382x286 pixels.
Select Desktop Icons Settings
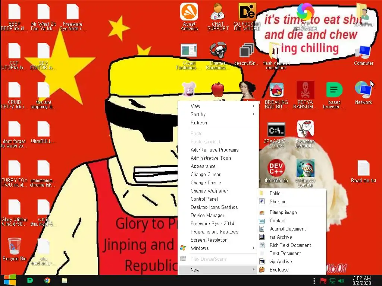pyautogui.click(x=218, y=207)
